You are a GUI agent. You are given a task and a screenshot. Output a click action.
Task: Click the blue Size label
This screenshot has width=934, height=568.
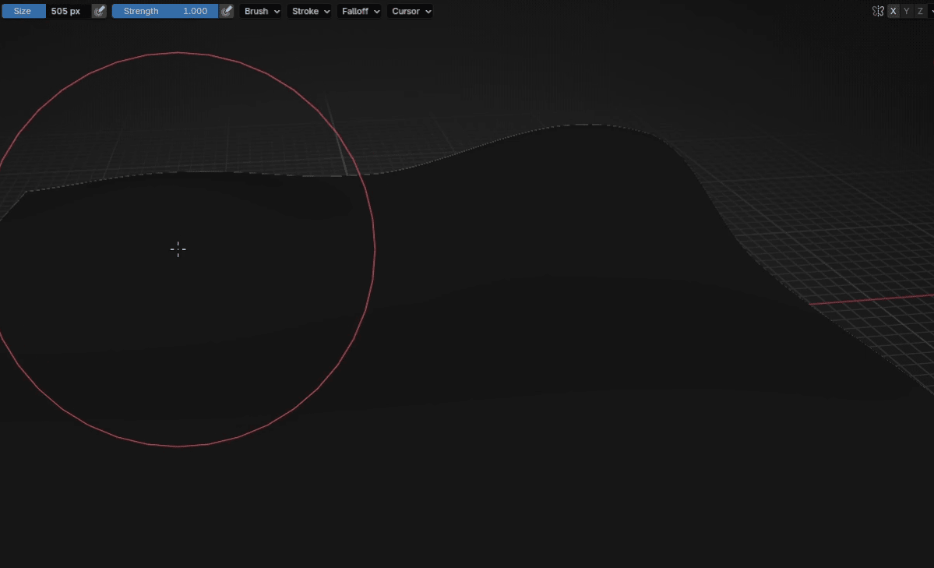point(23,11)
